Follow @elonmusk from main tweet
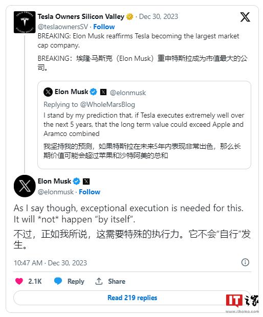Image resolution: width=263 pixels, height=317 pixels. click(x=90, y=192)
